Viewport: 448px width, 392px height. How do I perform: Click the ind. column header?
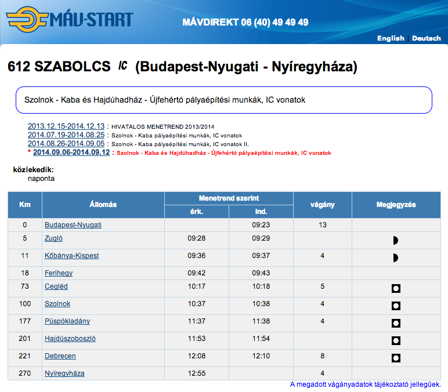coord(261,212)
